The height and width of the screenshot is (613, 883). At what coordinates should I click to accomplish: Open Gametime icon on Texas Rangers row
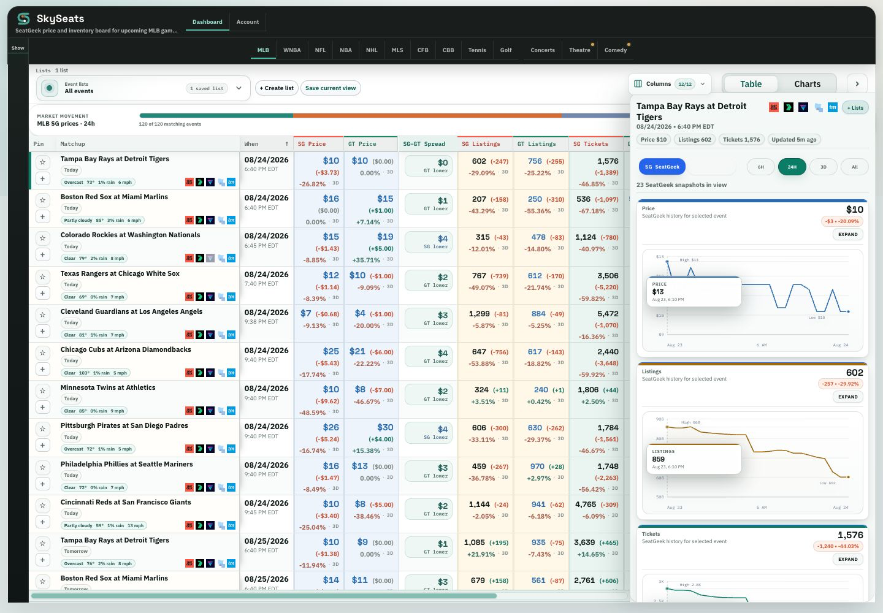click(200, 297)
